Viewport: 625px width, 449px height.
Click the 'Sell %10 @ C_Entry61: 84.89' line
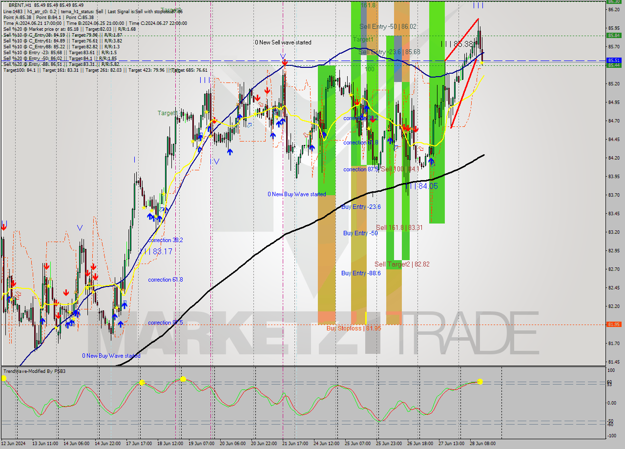tap(62, 41)
